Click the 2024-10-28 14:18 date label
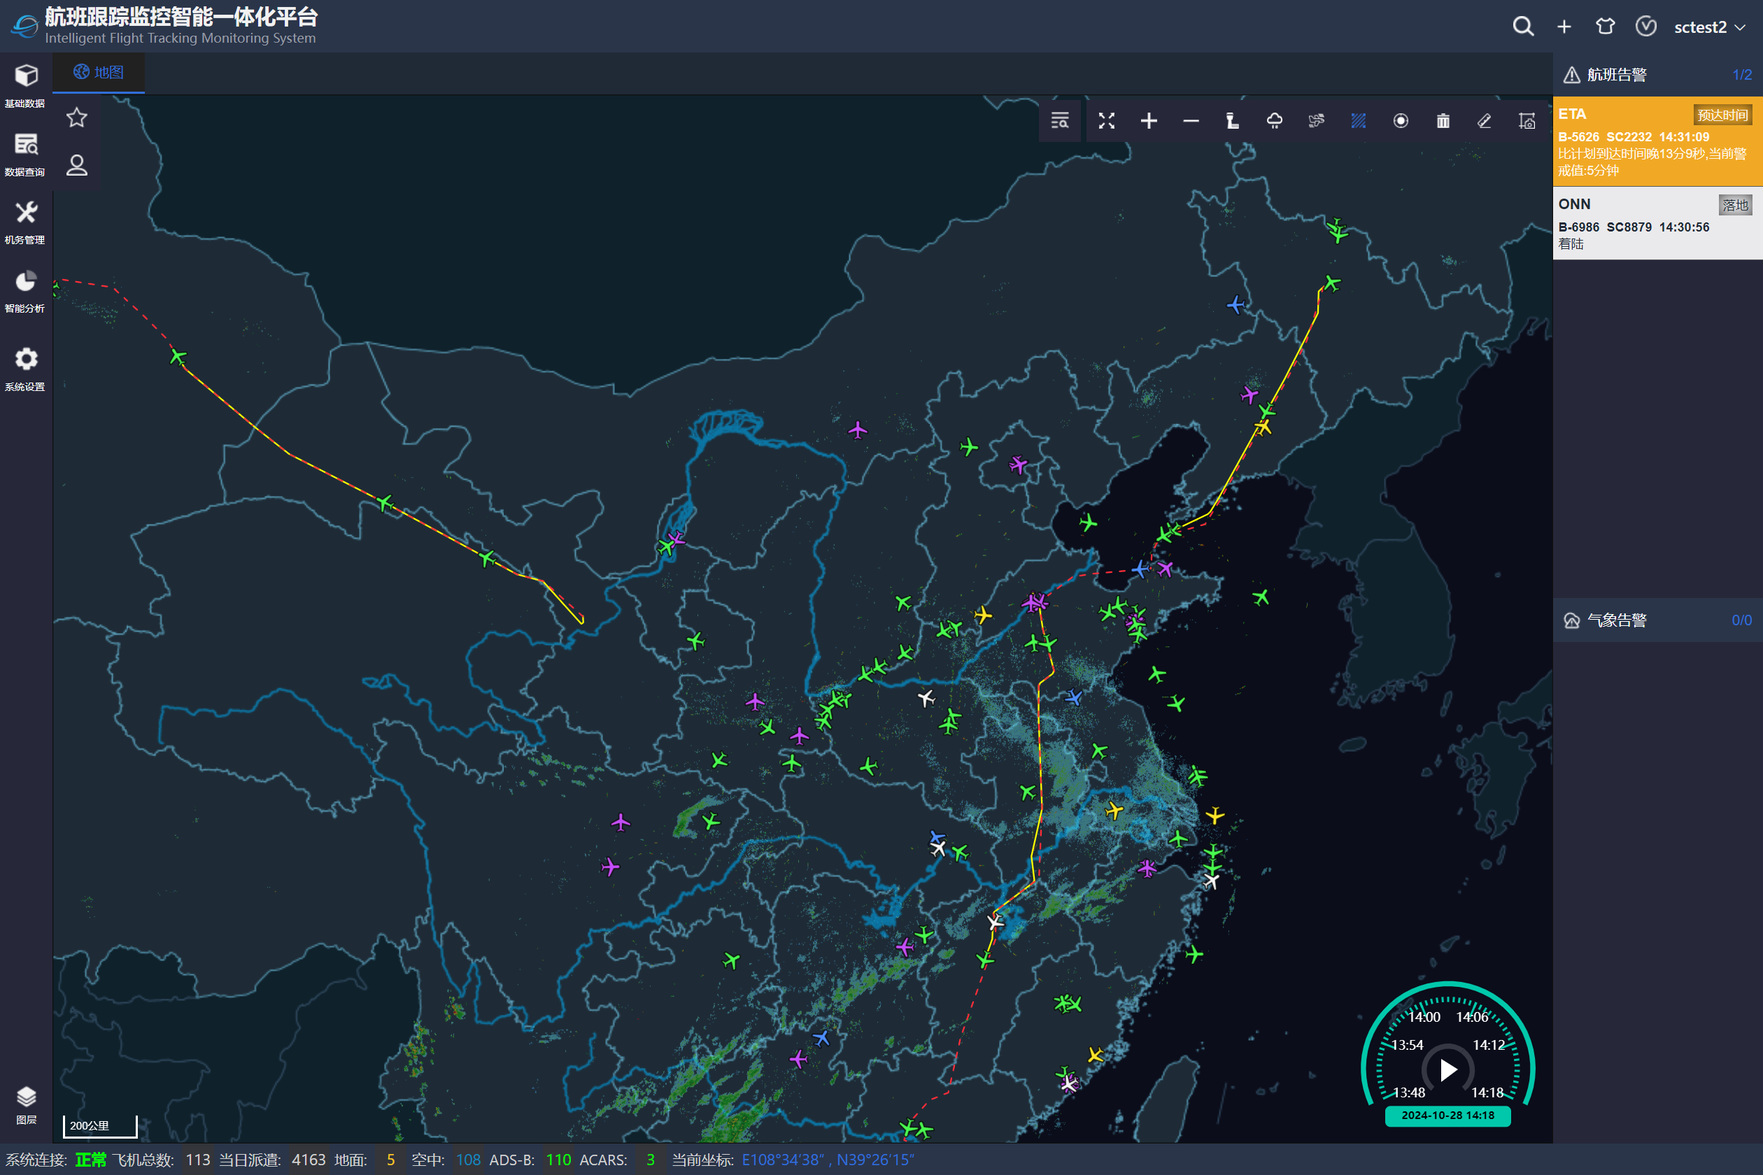 1447,1115
